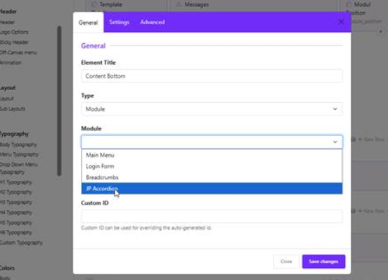The image size is (388, 280).
Task: Open H4 Typography sidebar item
Action: pos(16,212)
